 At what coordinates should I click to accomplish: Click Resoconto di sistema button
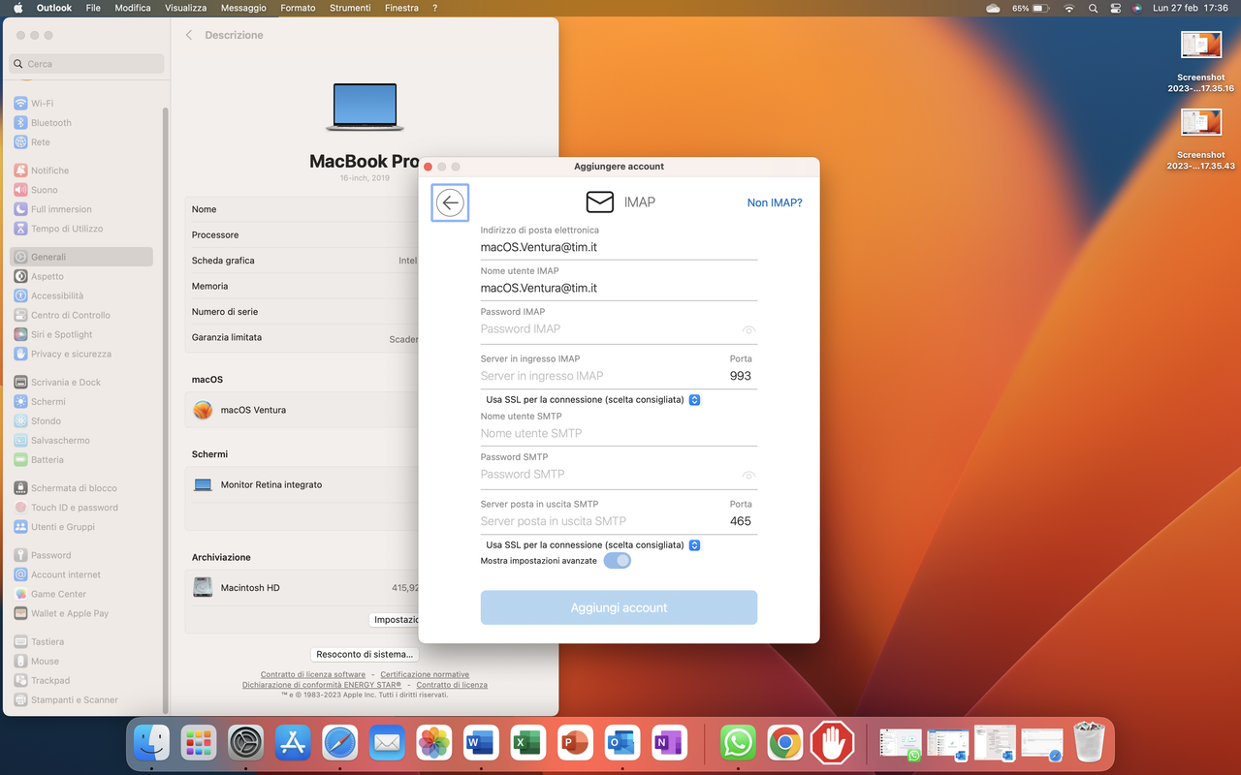(365, 654)
